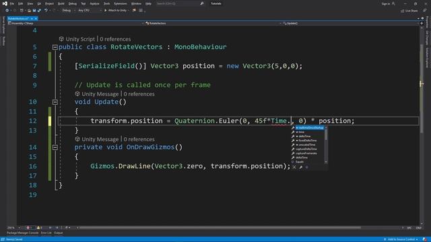Screen dimensions: 431x242
Task: Collapse the Update method code block
Action: [55, 102]
